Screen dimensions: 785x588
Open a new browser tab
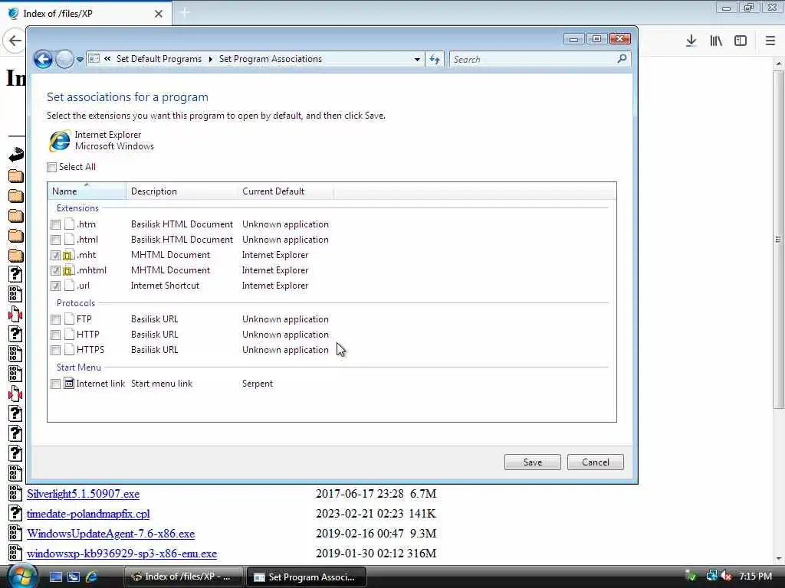click(x=185, y=12)
